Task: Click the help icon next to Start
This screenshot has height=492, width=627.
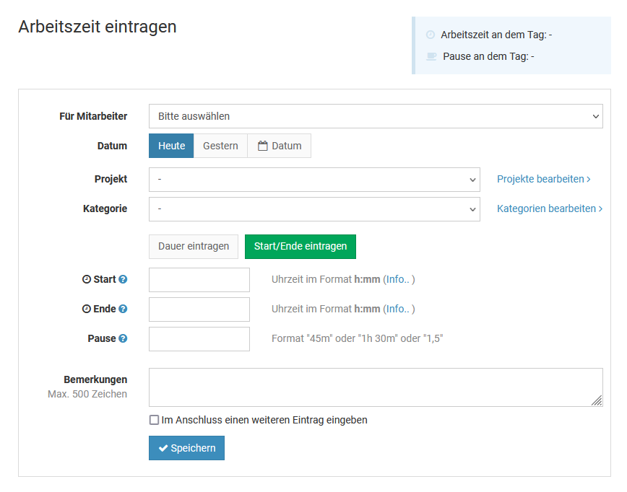Action: [123, 280]
